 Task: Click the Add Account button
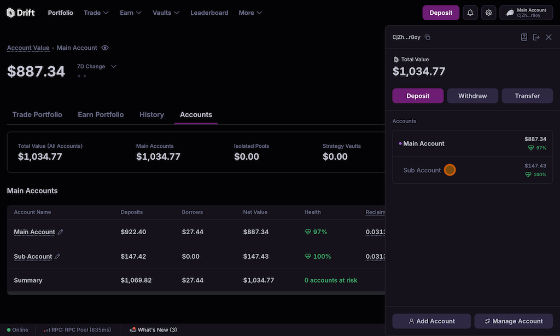431,321
